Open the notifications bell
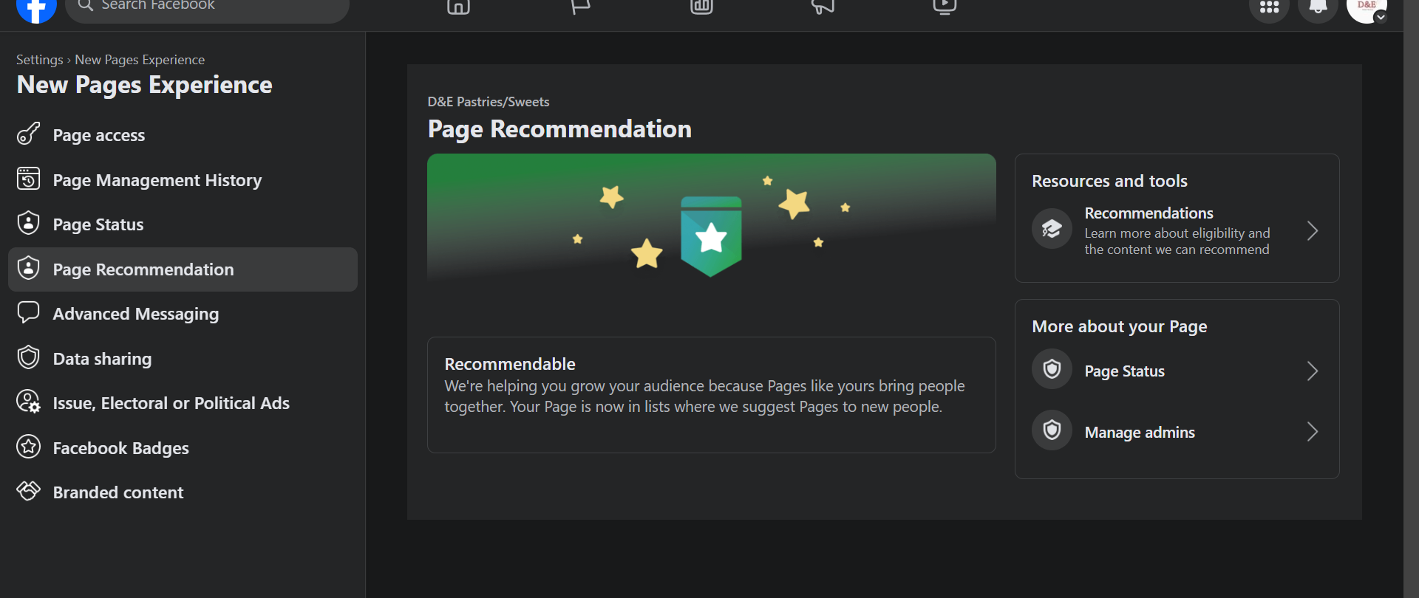The height and width of the screenshot is (598, 1419). [x=1318, y=8]
